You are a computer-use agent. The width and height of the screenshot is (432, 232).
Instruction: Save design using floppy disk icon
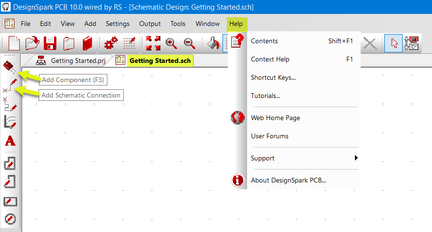click(50, 43)
